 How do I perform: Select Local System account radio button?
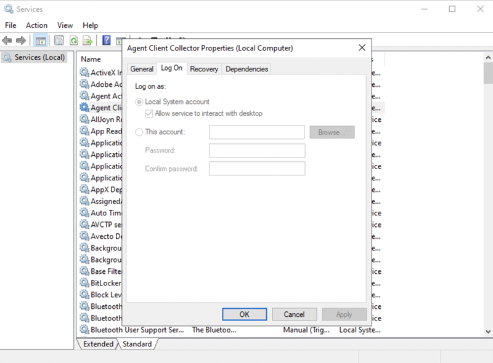pos(139,102)
